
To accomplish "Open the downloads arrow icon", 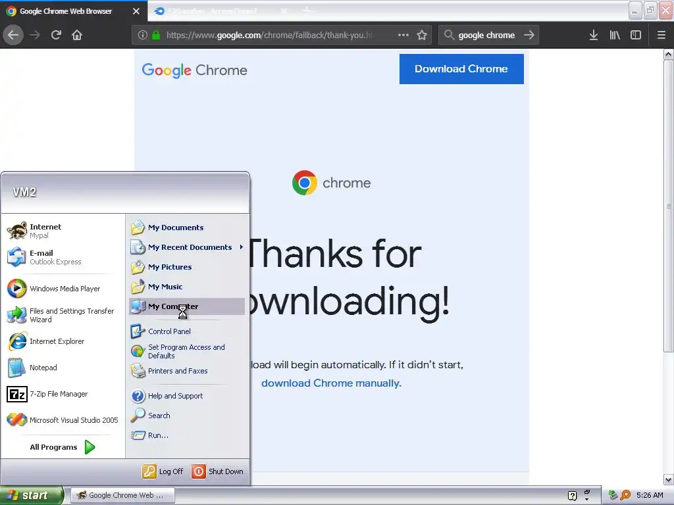I will click(593, 35).
